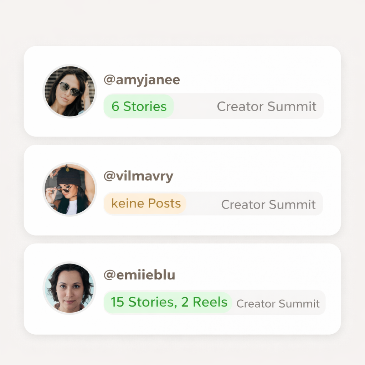This screenshot has height=365, width=365.
Task: Click "Creator Summit" in the emiieblu row
Action: [278, 304]
